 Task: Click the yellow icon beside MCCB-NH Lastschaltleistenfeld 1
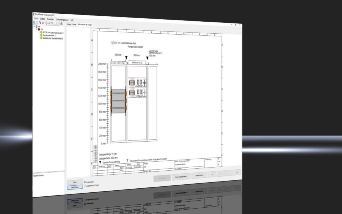[x=41, y=32]
